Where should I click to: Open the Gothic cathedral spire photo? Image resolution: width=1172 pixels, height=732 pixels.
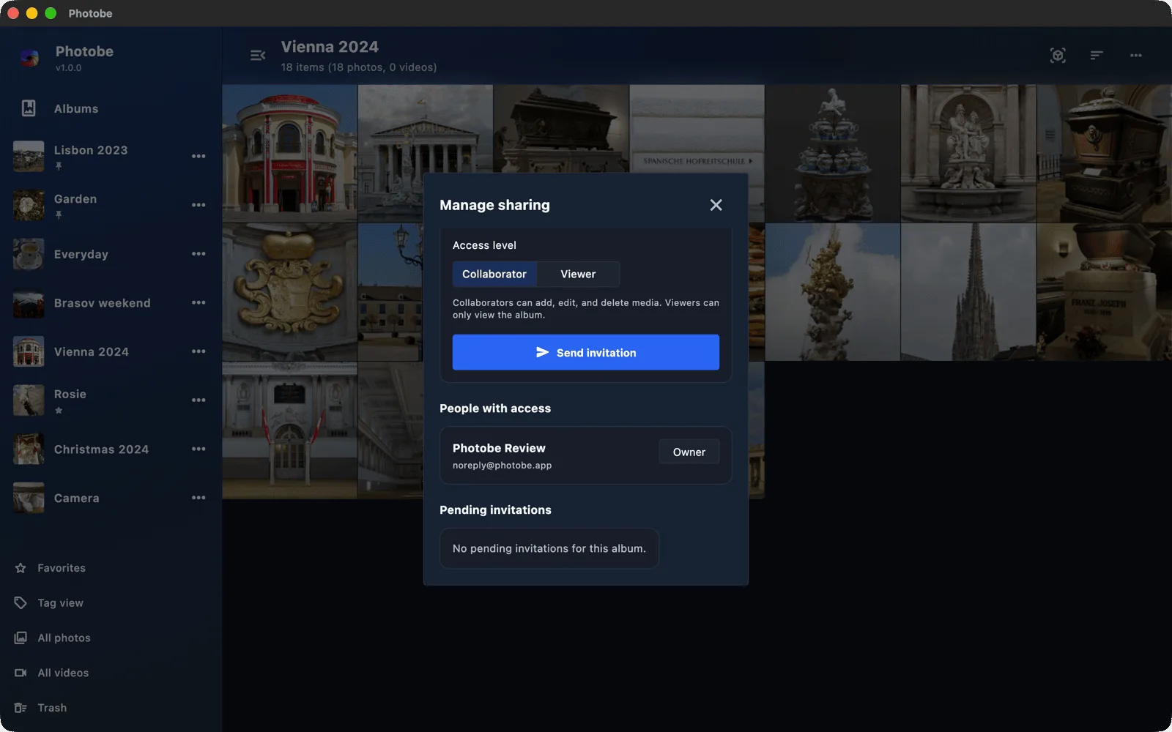tap(968, 291)
